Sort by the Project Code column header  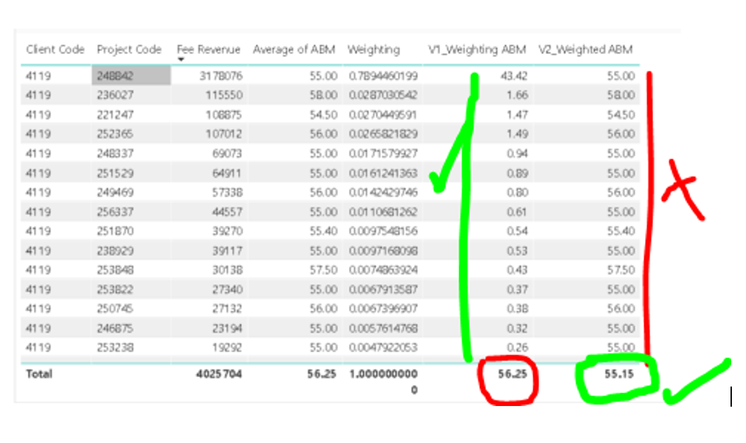pos(129,49)
